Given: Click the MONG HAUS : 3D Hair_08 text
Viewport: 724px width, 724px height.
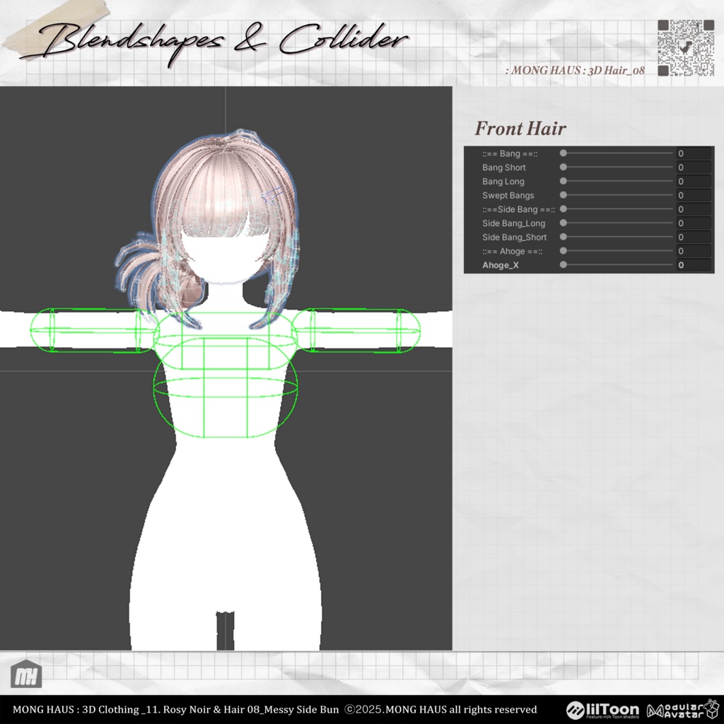Looking at the screenshot, I should 575,70.
